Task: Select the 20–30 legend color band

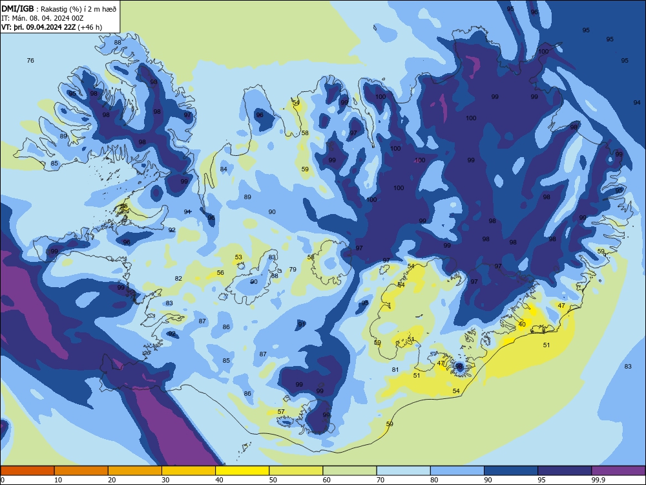Action: click(135, 471)
